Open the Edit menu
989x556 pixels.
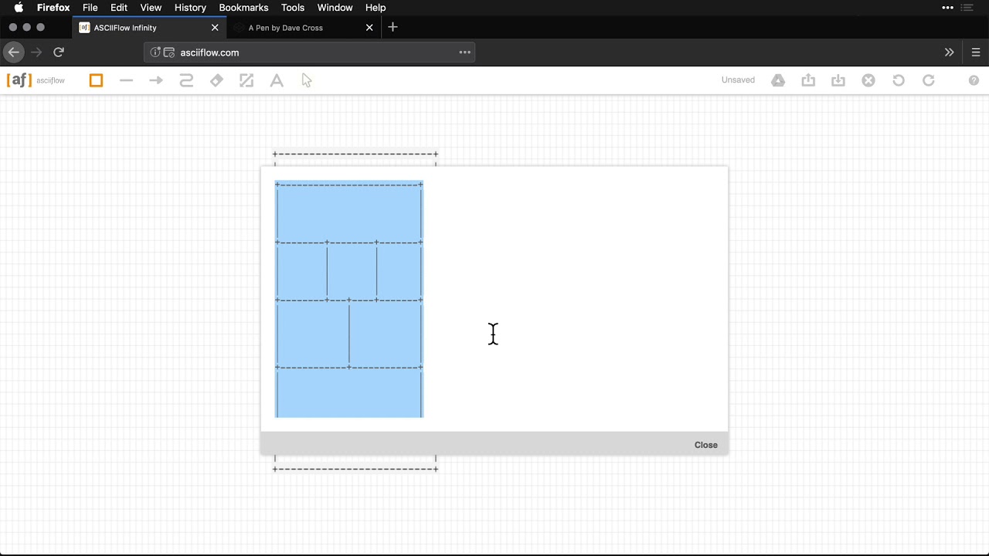[x=119, y=8]
